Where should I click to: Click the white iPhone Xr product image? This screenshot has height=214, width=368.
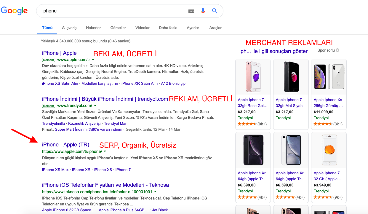(291, 150)
